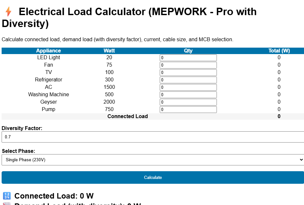Click the Fan quantity field
The height and width of the screenshot is (205, 304).
point(188,65)
